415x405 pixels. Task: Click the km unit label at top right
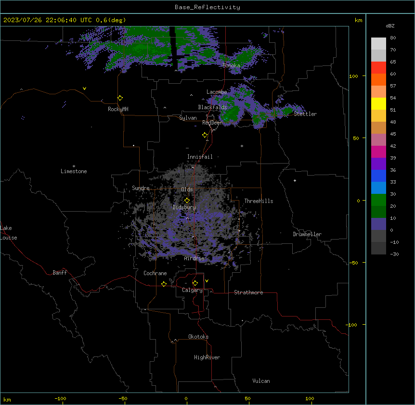point(359,20)
